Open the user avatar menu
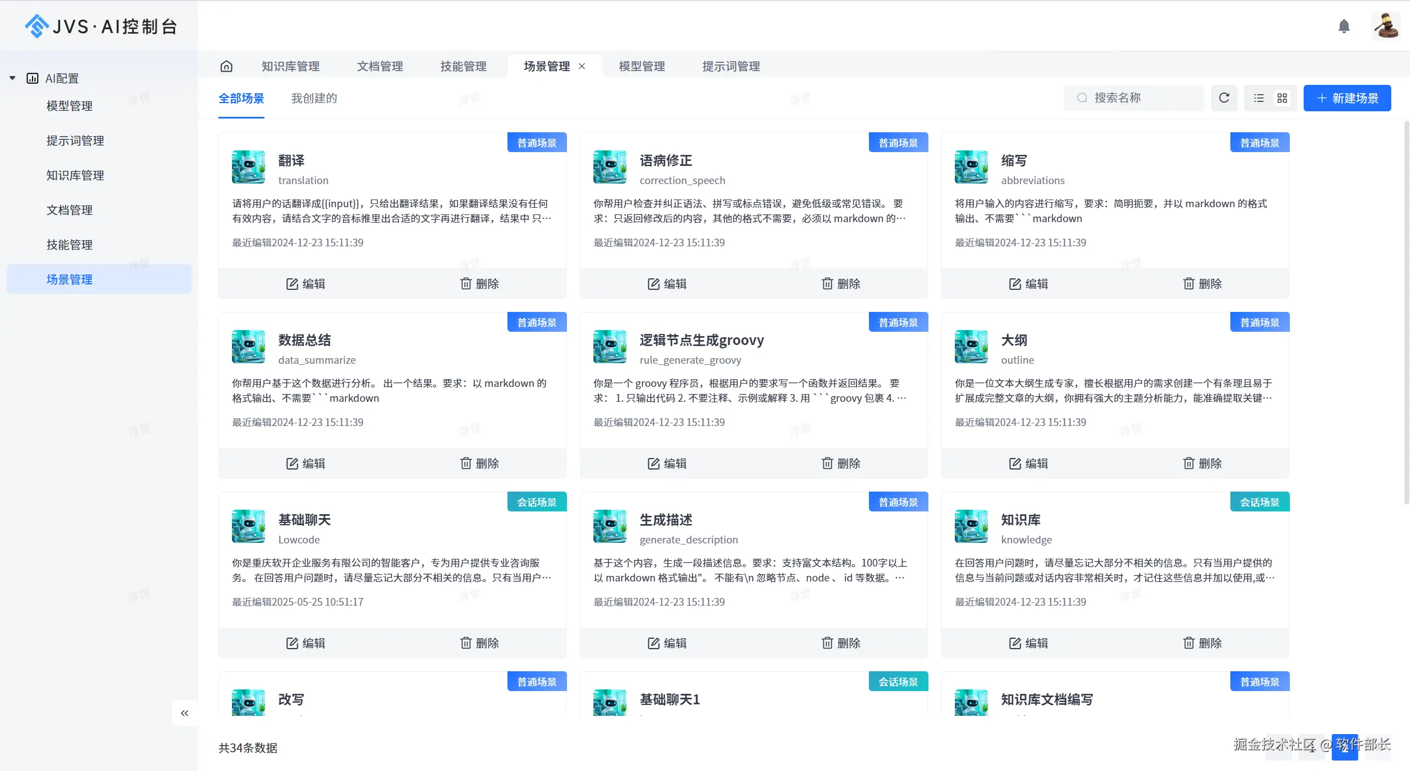The image size is (1410, 771). coord(1386,26)
